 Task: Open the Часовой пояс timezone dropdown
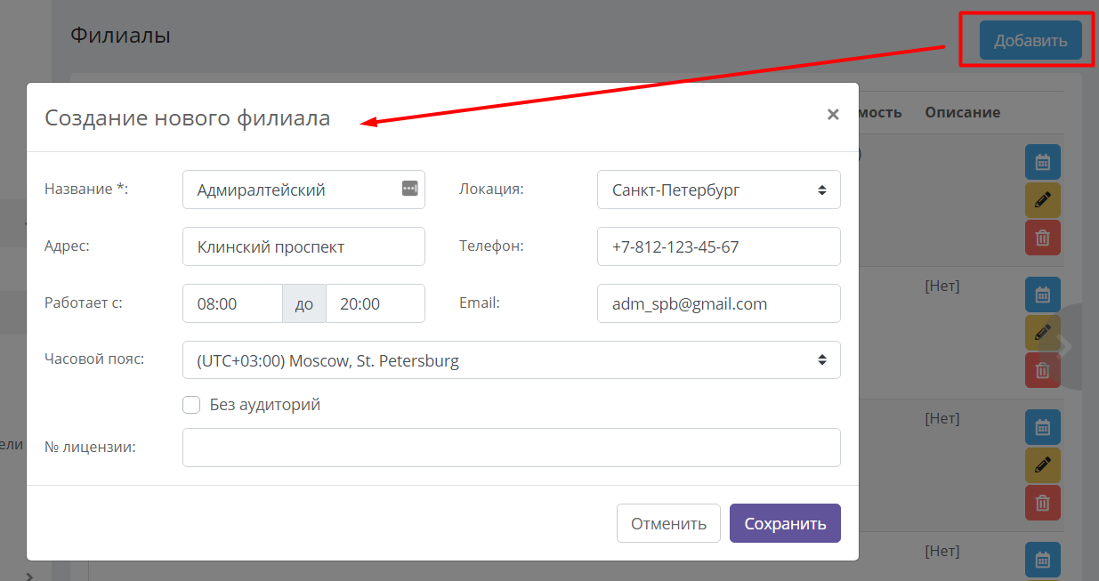point(512,360)
